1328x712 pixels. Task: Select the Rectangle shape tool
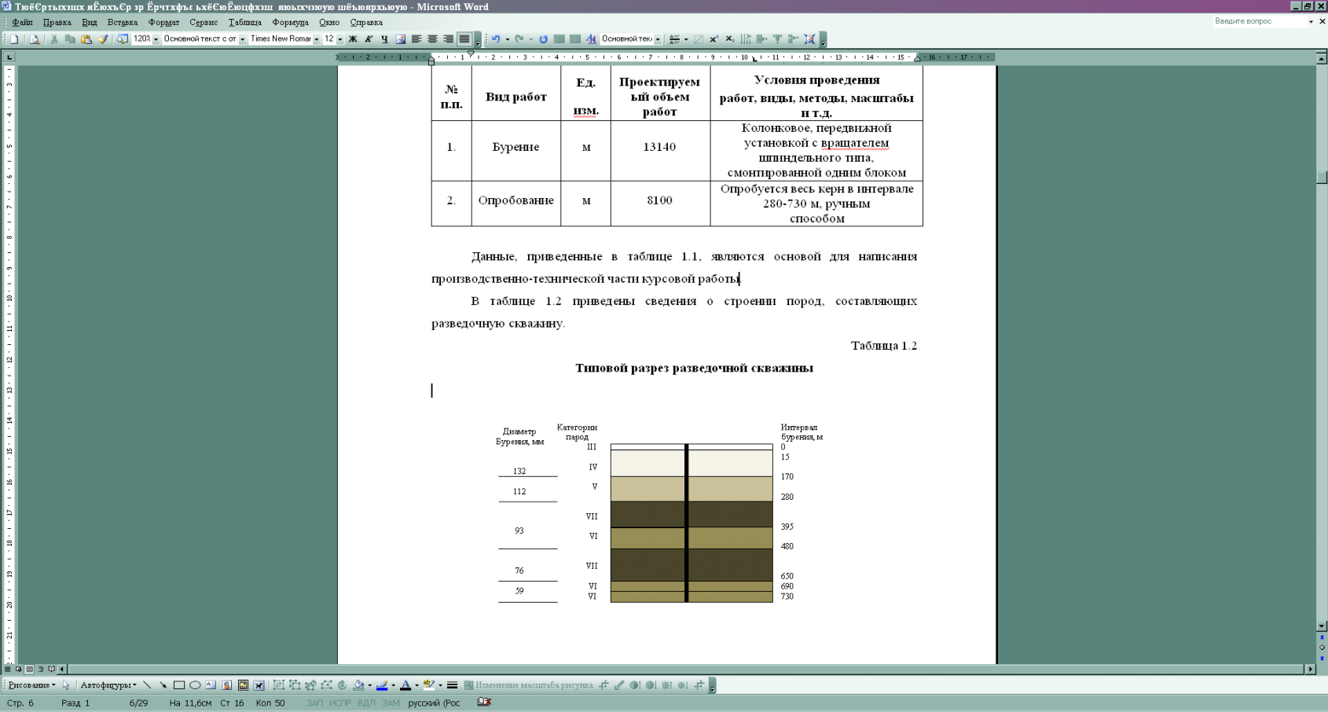pyautogui.click(x=179, y=685)
